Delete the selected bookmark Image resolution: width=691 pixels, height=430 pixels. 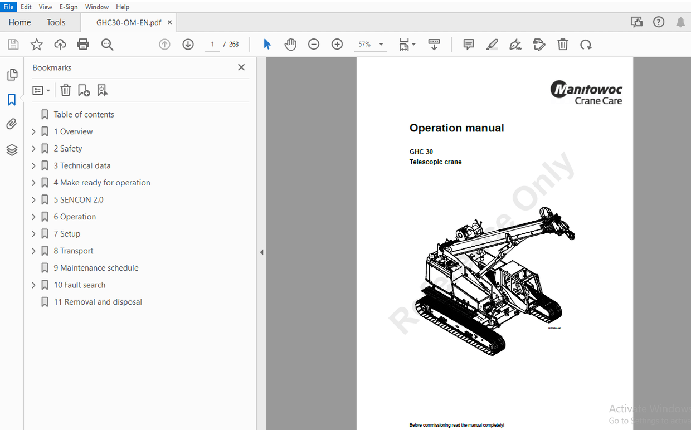(x=66, y=90)
